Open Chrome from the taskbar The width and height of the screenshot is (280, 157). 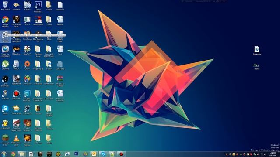(x=13, y=154)
